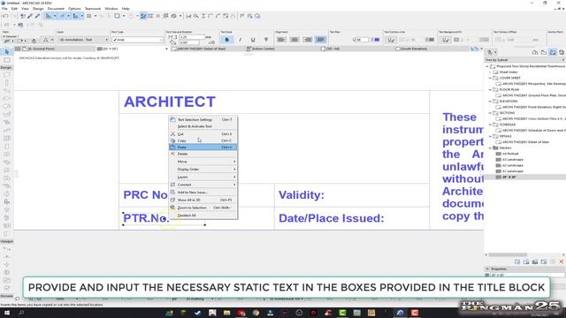Click the text pen number field
566x318 pixels.
click(363, 40)
